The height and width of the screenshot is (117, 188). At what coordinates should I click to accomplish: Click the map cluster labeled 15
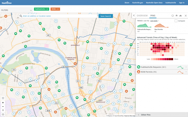coord(49,82)
